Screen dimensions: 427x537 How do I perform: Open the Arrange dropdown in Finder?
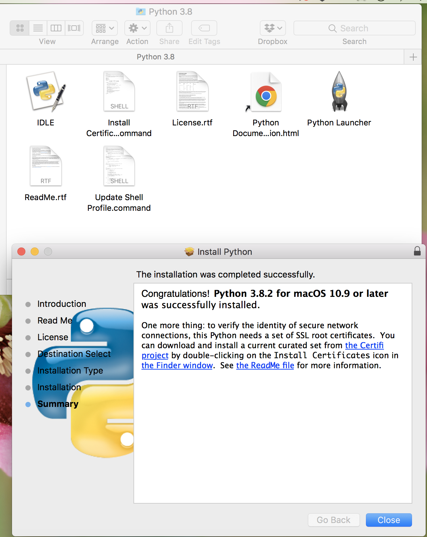click(x=105, y=28)
